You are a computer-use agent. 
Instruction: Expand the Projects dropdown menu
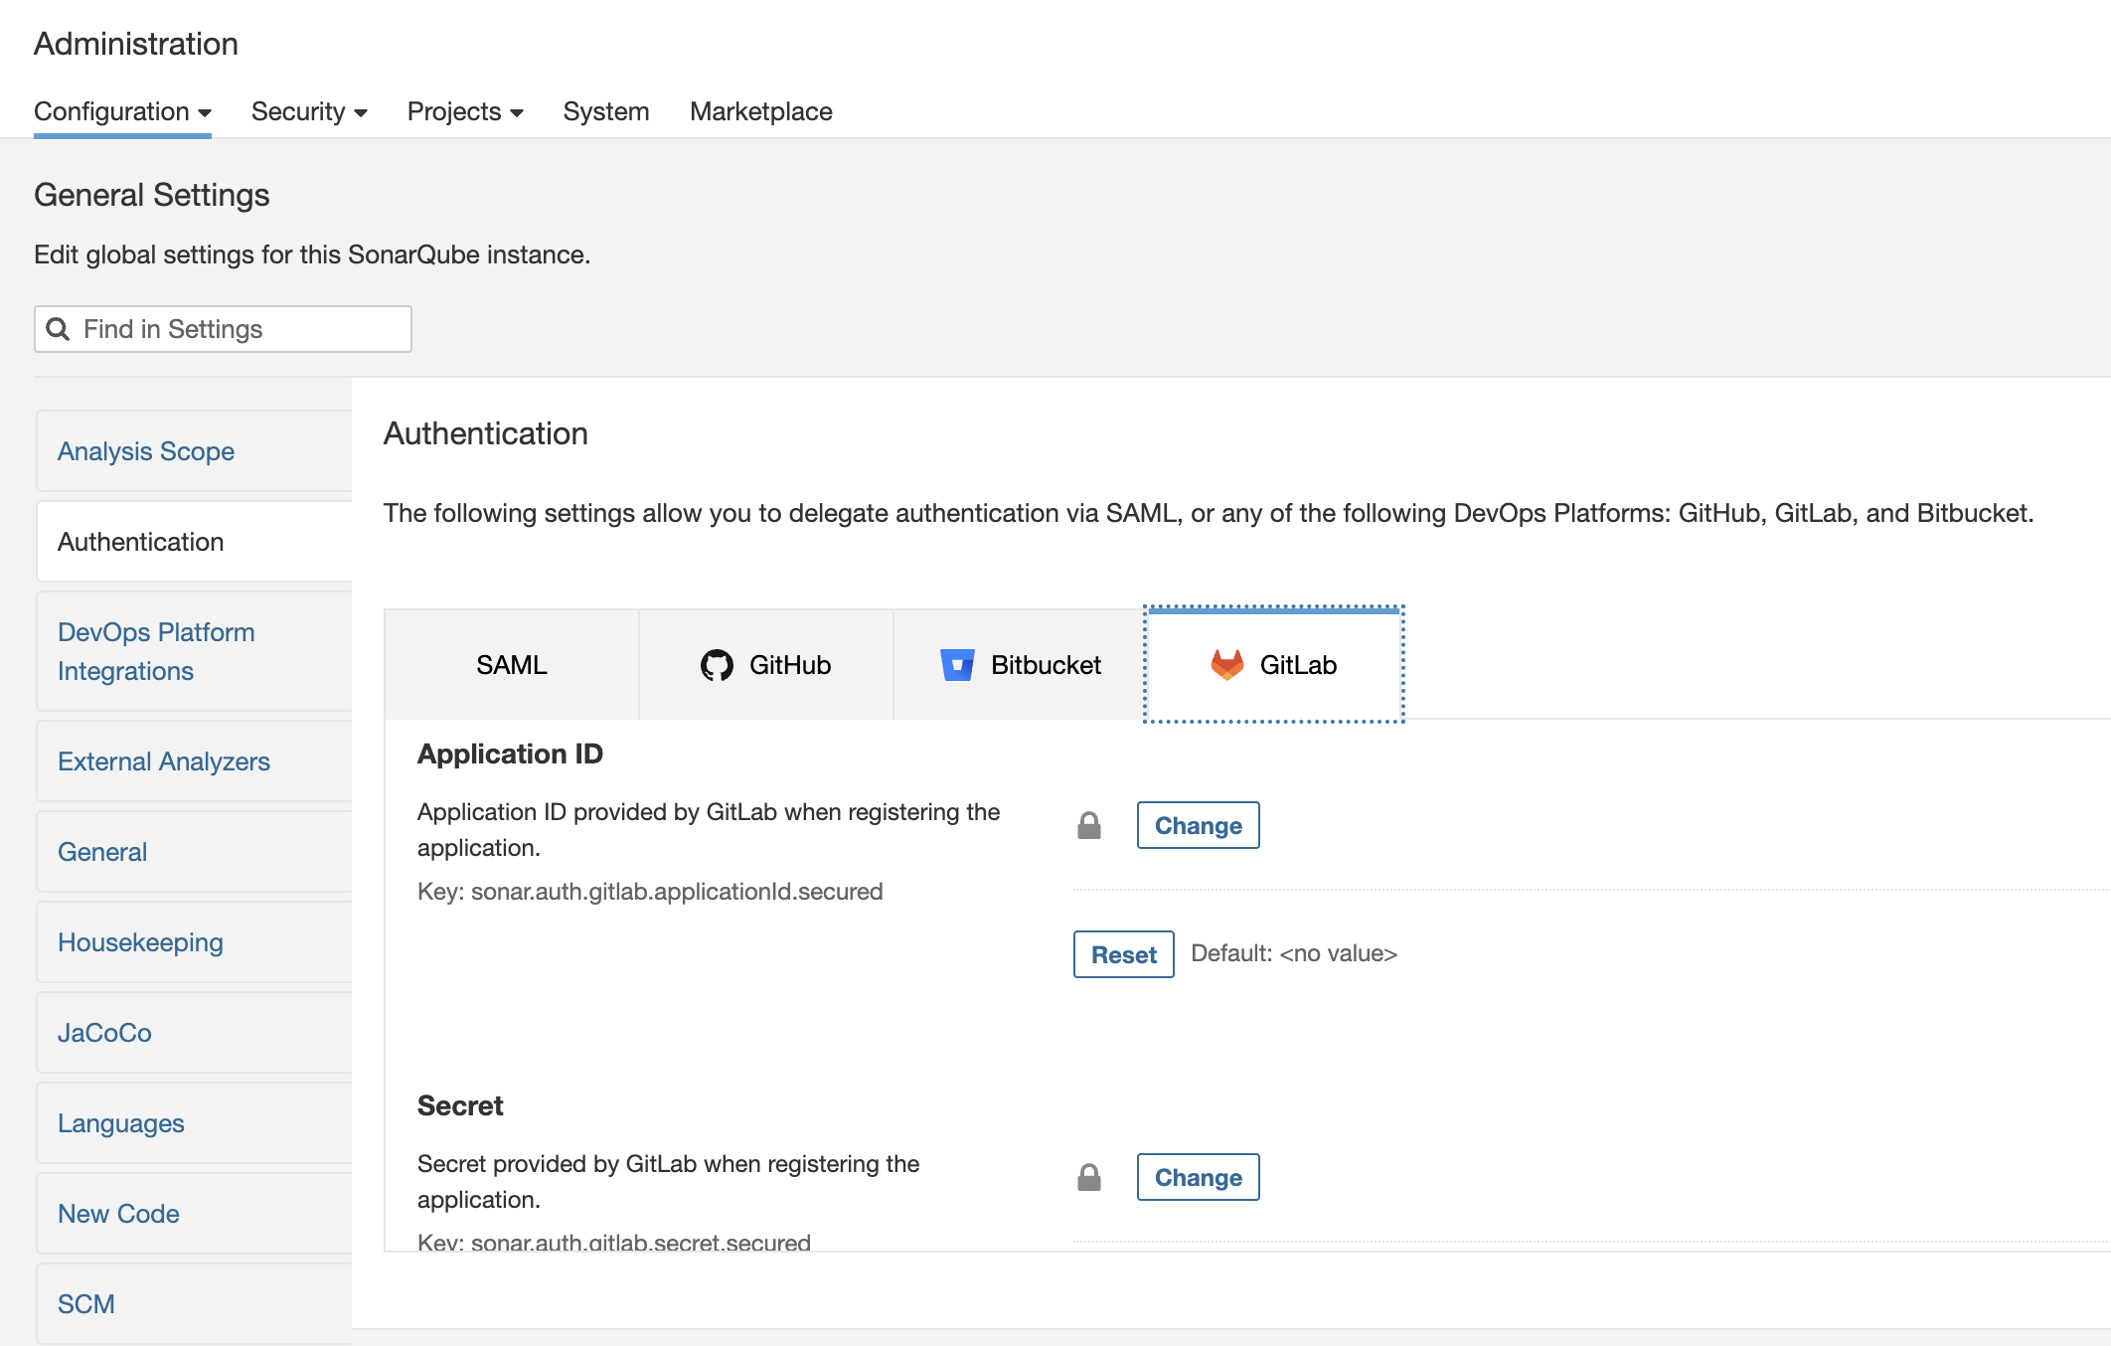coord(464,111)
